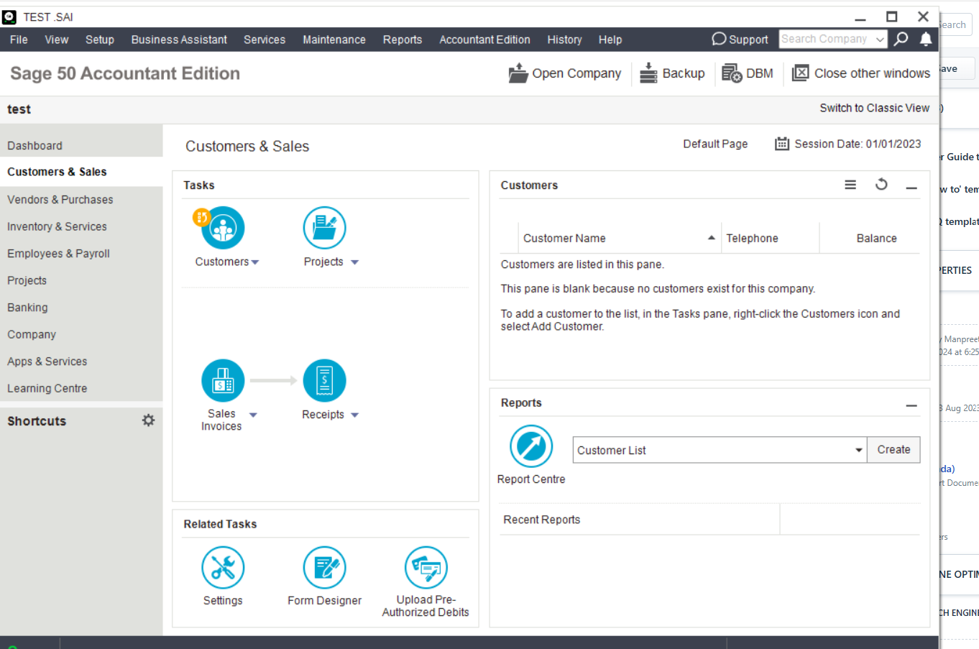The image size is (979, 649).
Task: Expand Customers task dropdown arrow
Action: [x=255, y=262]
